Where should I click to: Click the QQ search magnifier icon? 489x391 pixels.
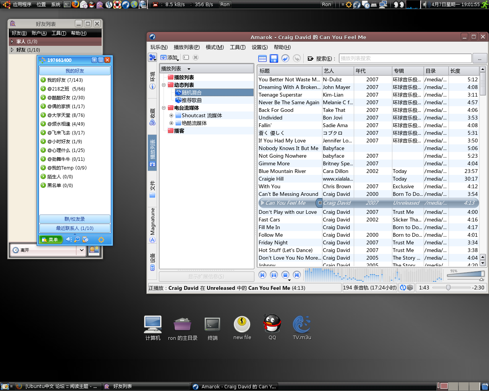click(x=77, y=239)
